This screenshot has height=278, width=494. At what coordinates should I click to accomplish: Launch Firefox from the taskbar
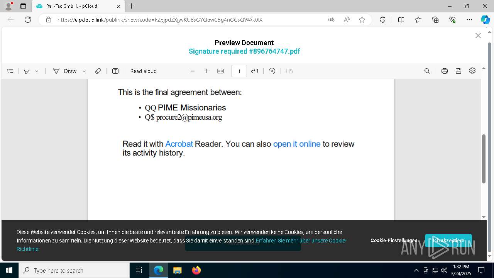tap(196, 270)
